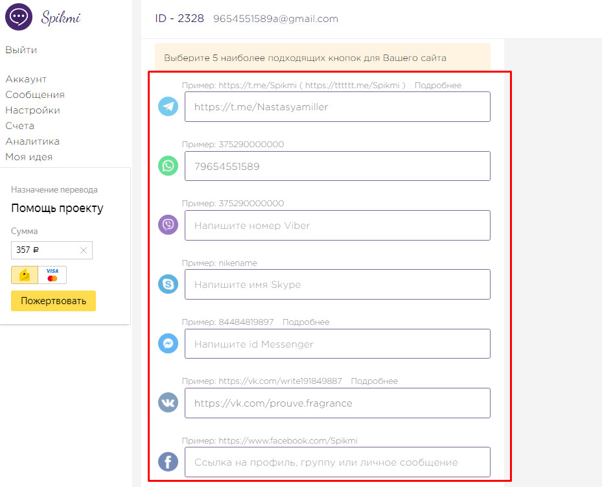This screenshot has height=487, width=602.
Task: Click the Spikmi chat bubble logo
Action: 19,17
